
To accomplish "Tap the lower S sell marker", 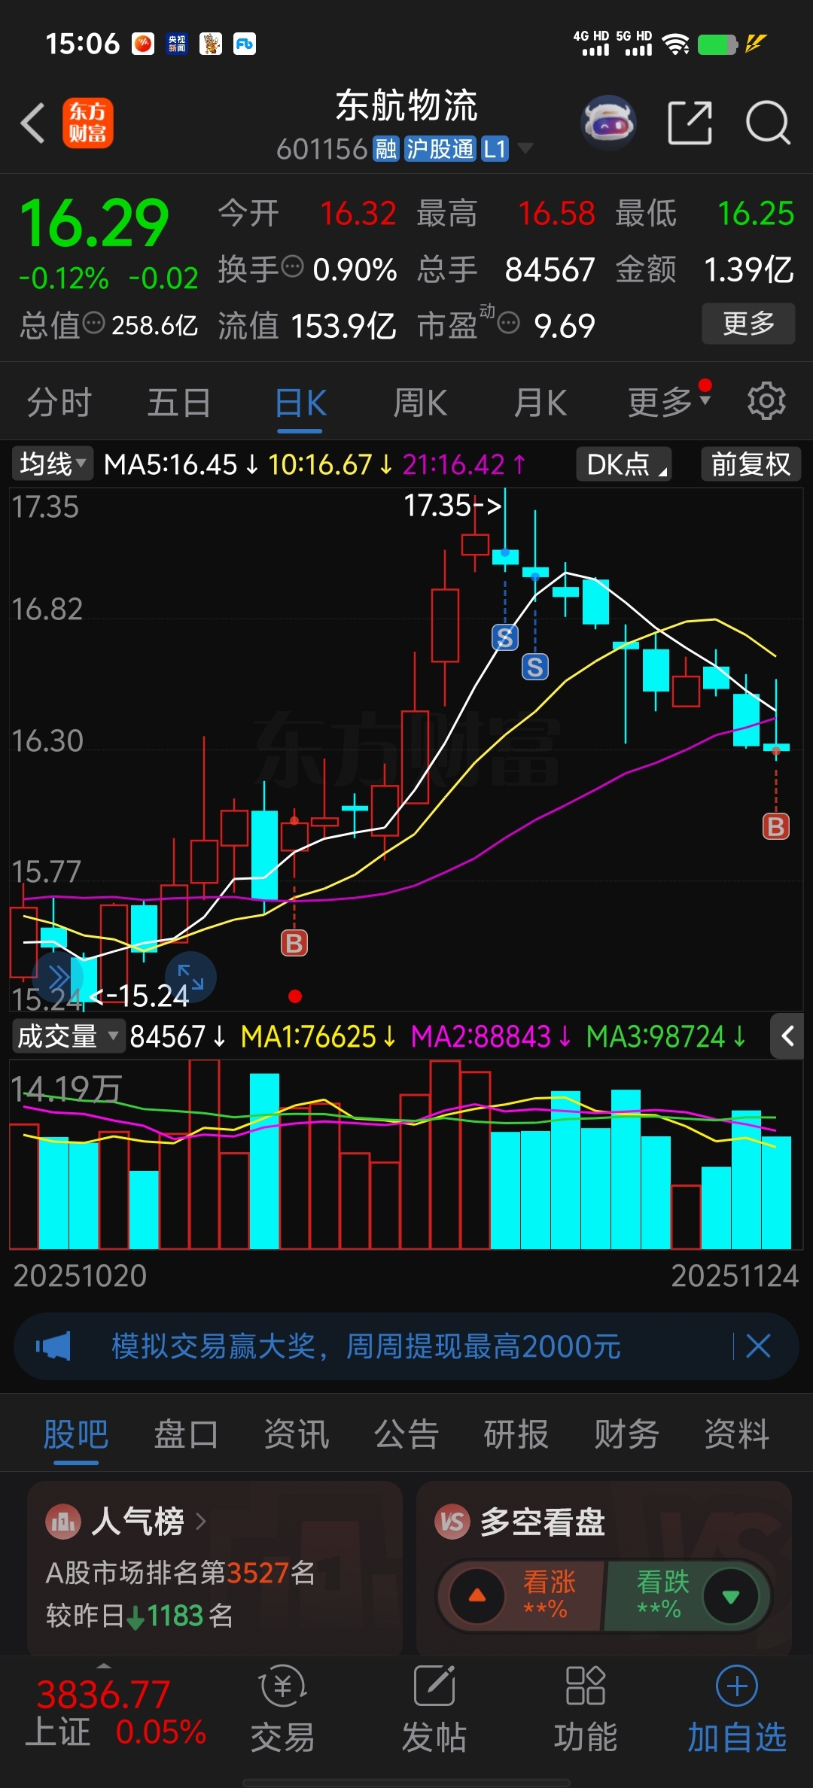I will pos(535,667).
